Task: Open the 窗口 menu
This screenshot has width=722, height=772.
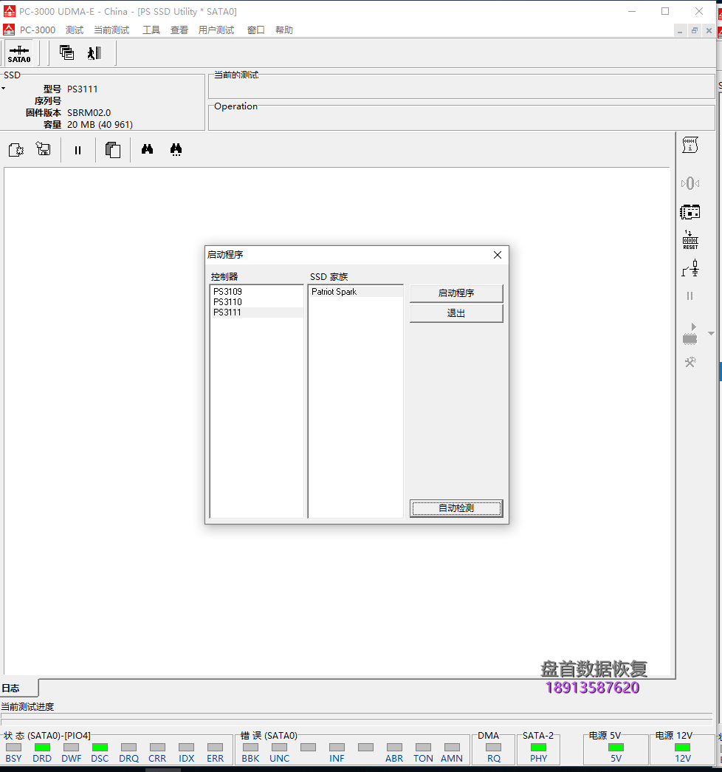Action: tap(255, 30)
